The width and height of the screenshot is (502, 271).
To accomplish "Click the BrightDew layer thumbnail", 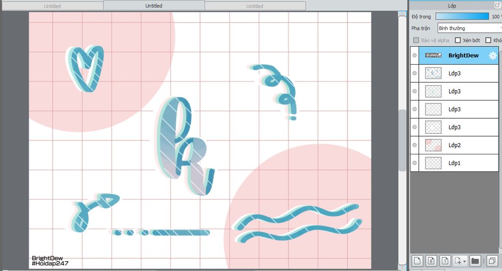I will (x=433, y=55).
